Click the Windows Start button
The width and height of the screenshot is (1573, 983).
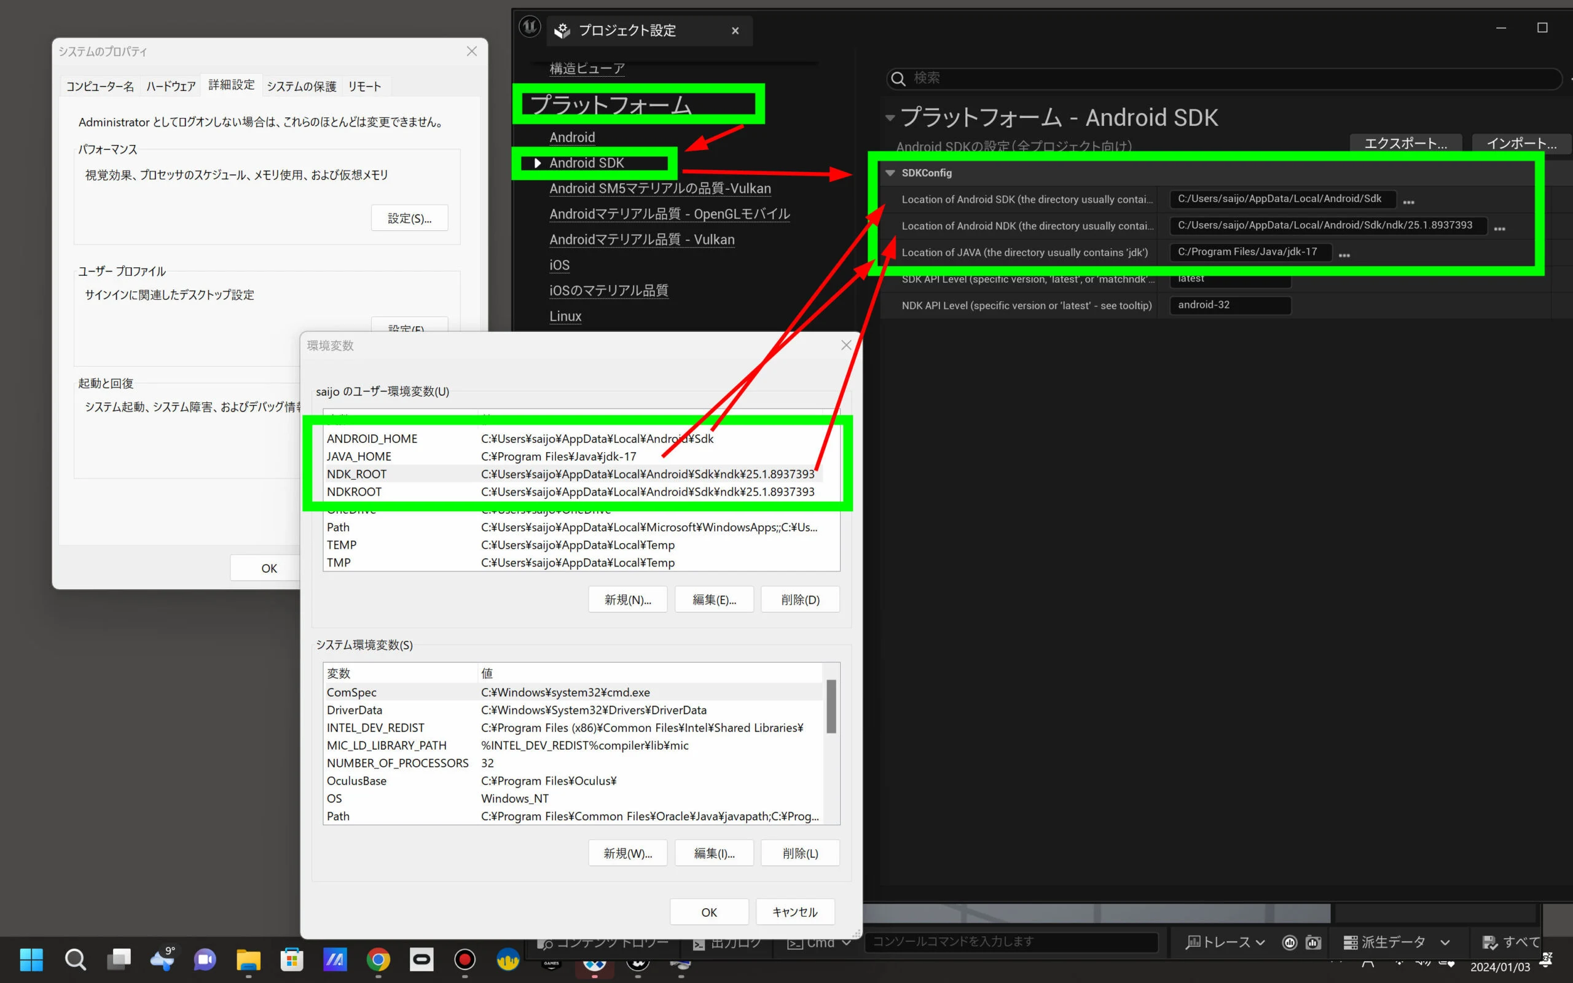(x=31, y=960)
